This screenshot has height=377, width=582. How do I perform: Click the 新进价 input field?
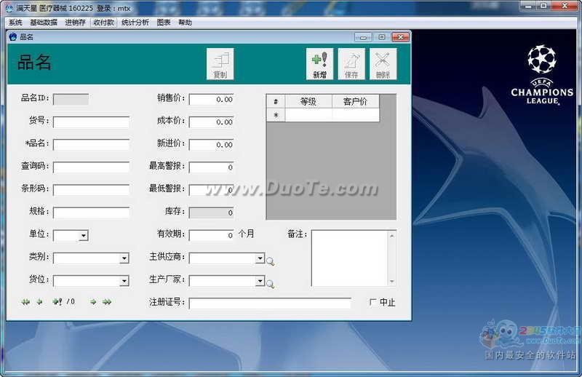[212, 145]
